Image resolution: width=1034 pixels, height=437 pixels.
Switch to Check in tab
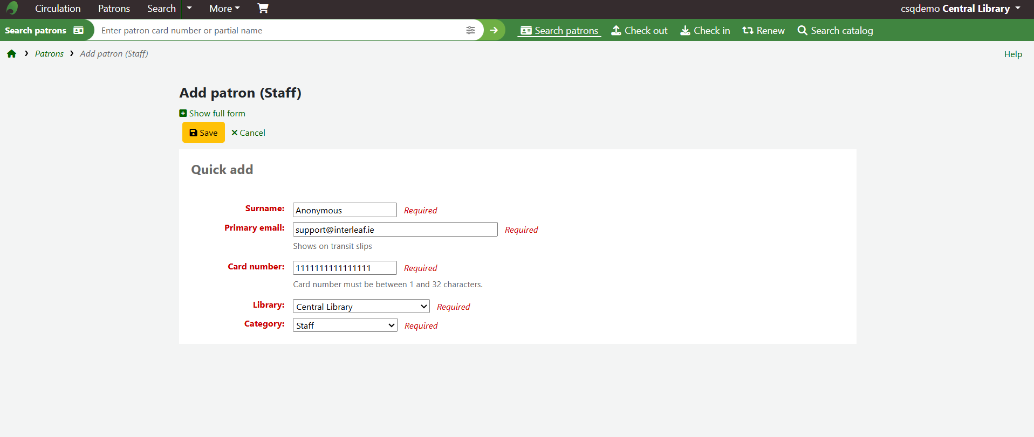[x=705, y=31]
